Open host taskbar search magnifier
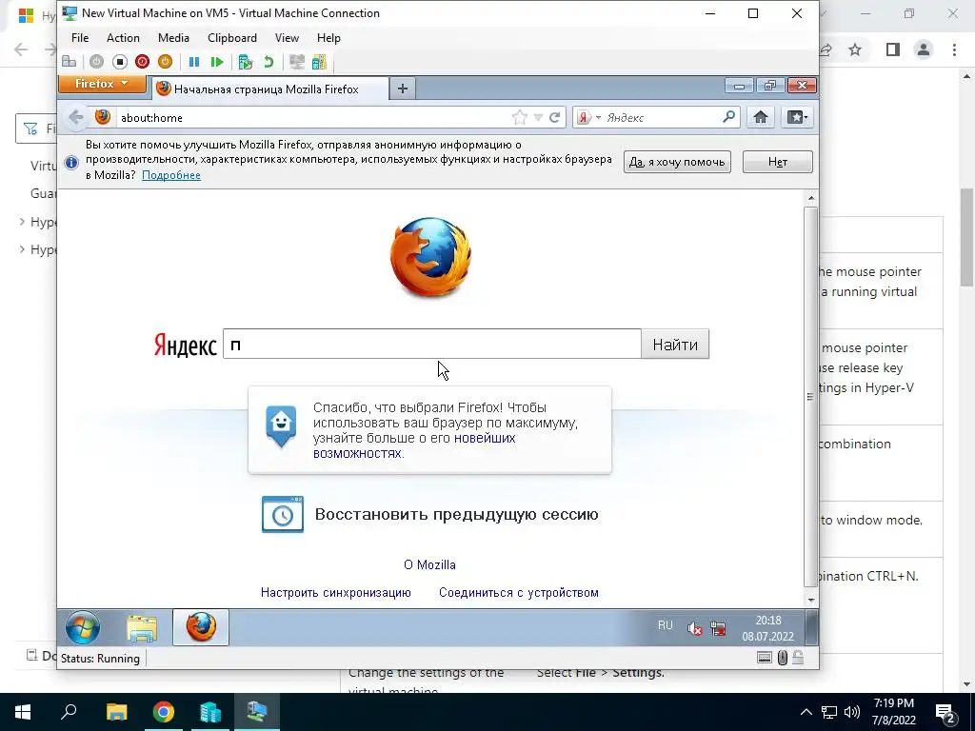This screenshot has width=975, height=731. [69, 712]
